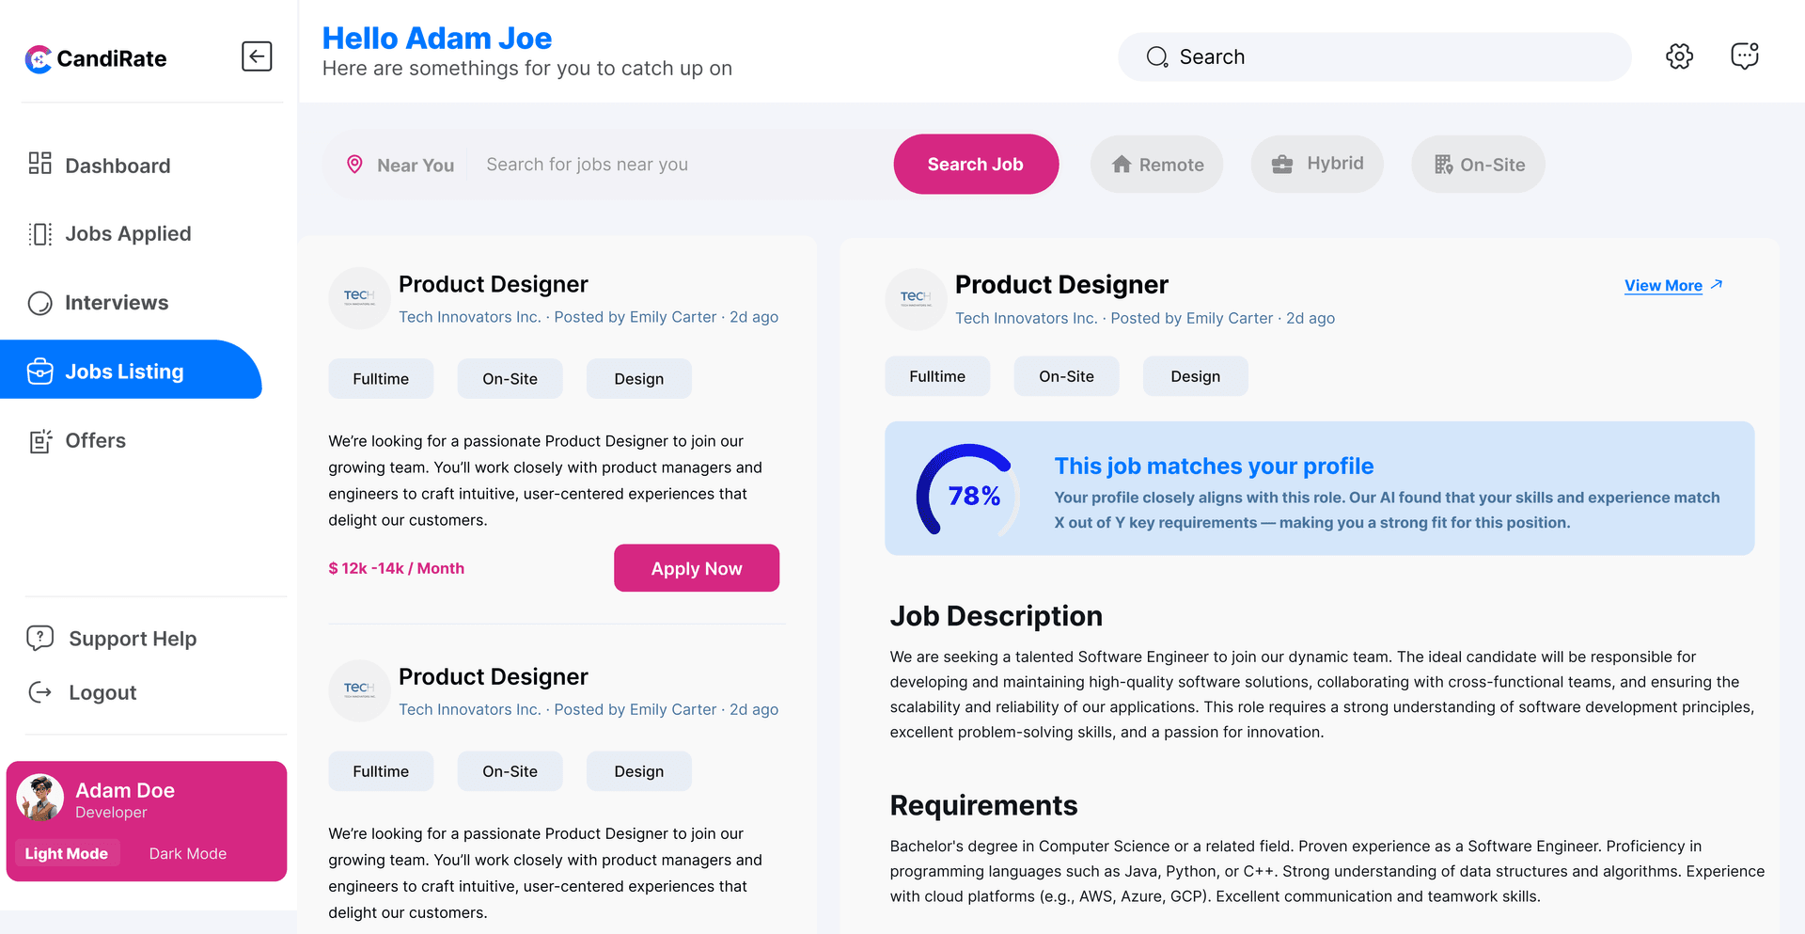Enable Dark Mode
1805x934 pixels.
[187, 853]
